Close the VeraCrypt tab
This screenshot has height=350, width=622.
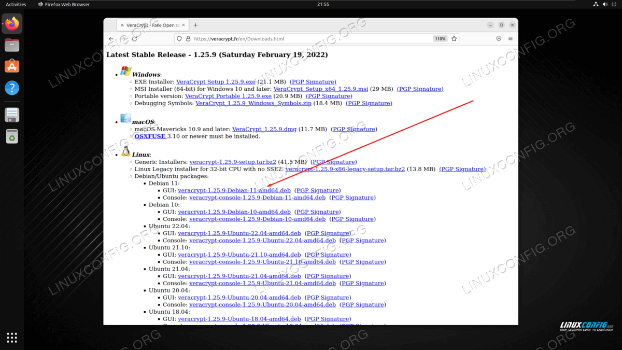point(183,25)
